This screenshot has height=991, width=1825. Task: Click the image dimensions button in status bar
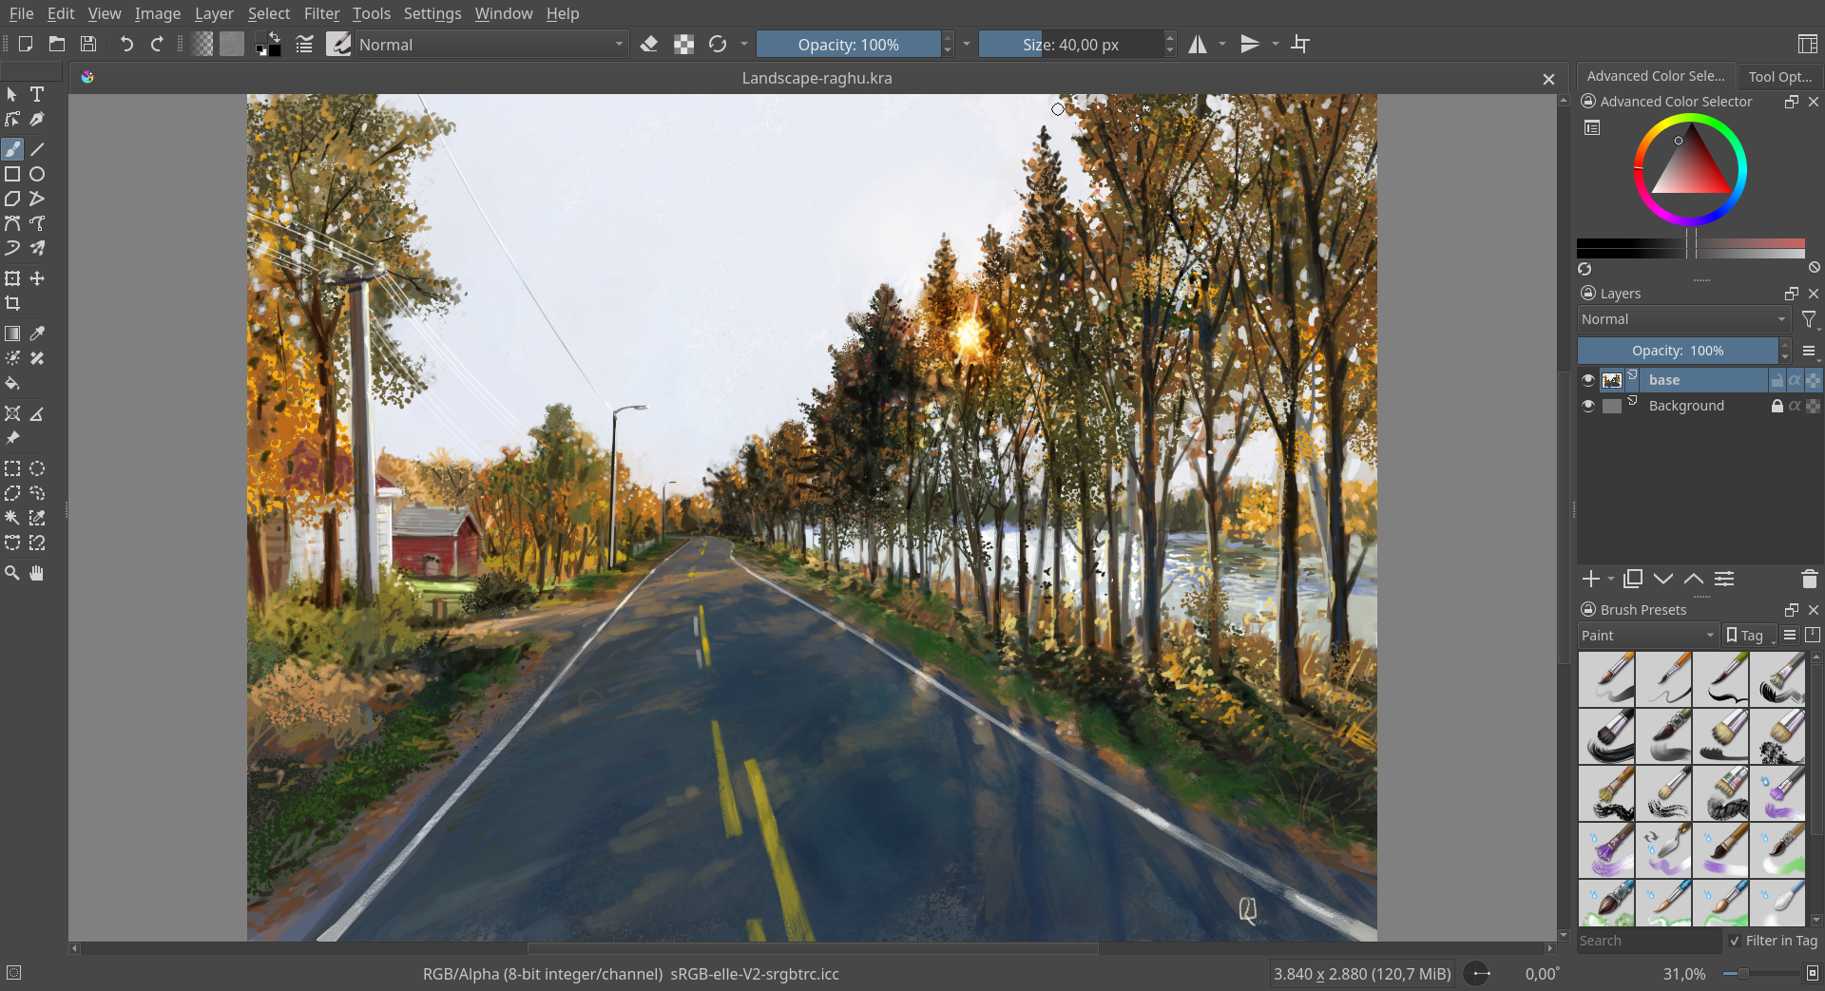(1361, 974)
